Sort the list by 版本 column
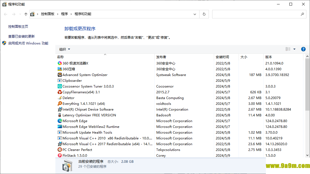 click(x=283, y=57)
